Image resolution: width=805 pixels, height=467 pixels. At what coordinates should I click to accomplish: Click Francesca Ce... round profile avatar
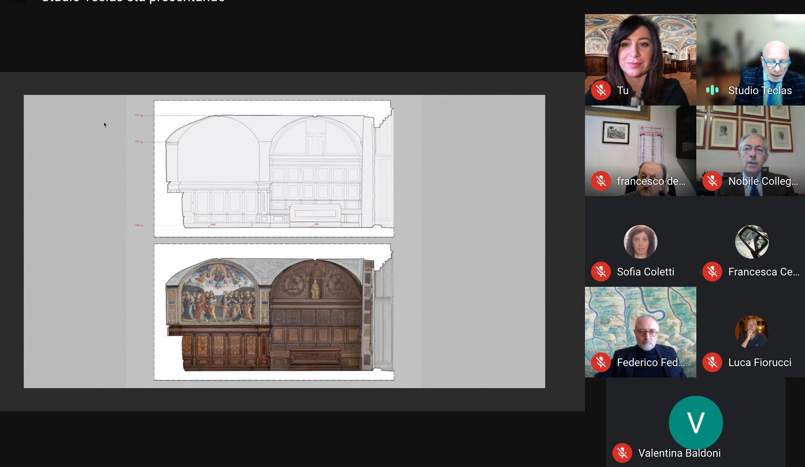(752, 242)
